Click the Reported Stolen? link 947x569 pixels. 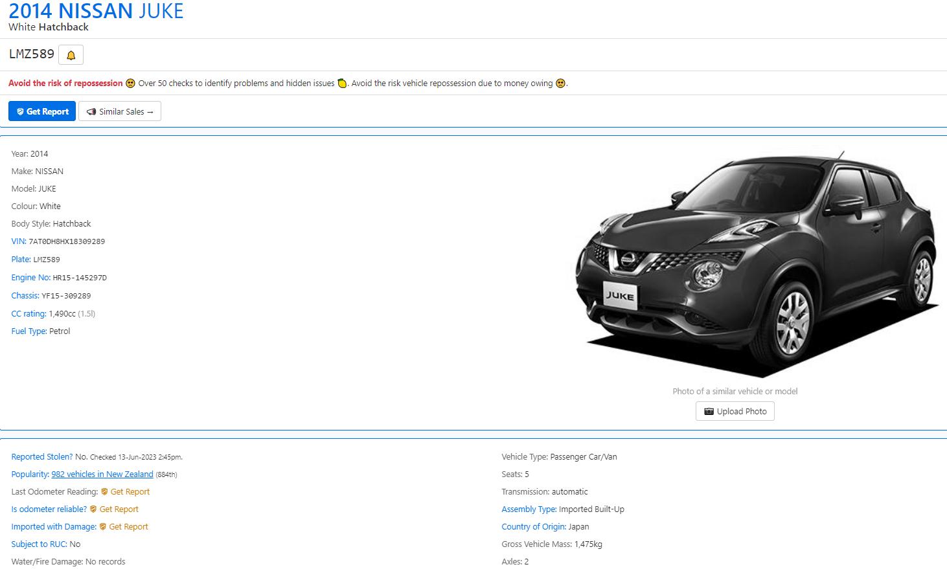[x=41, y=457]
